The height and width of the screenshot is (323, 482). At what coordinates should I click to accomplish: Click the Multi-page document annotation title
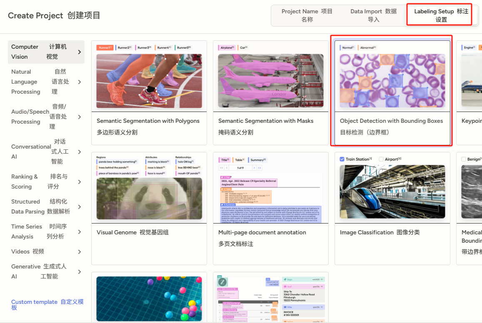click(x=262, y=232)
